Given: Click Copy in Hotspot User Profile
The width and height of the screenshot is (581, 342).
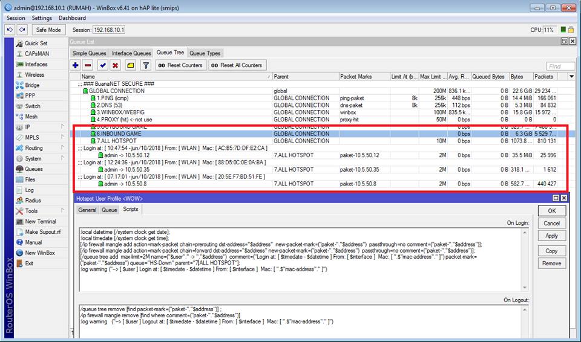Looking at the screenshot, I should pyautogui.click(x=552, y=251).
